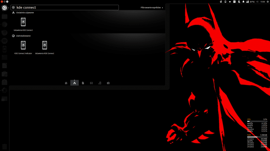The width and height of the screenshot is (270, 151).
Task: Open the battery indicator showing 67%
Action: 250,2
